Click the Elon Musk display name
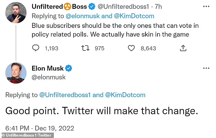This screenshot has width=216, height=138. tap(48, 69)
